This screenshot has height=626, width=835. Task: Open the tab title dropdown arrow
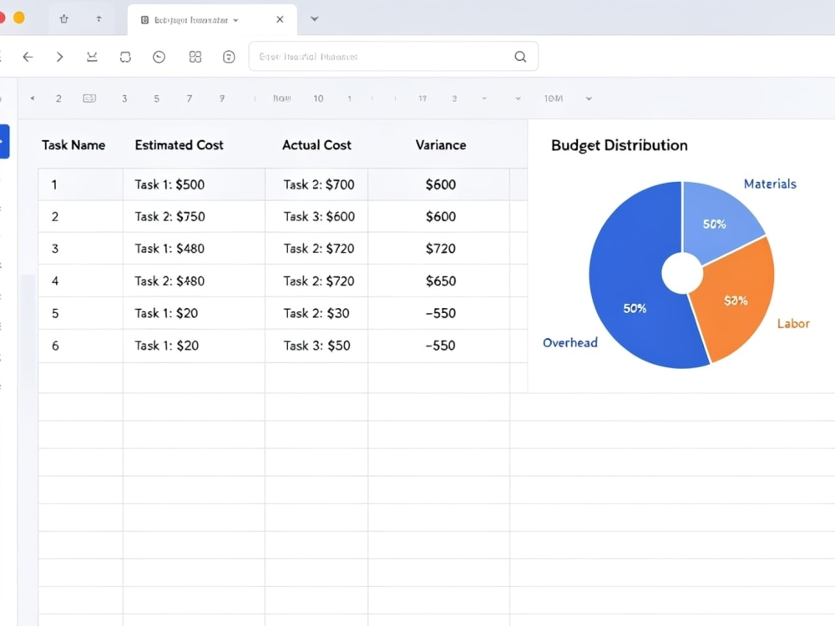(x=236, y=20)
